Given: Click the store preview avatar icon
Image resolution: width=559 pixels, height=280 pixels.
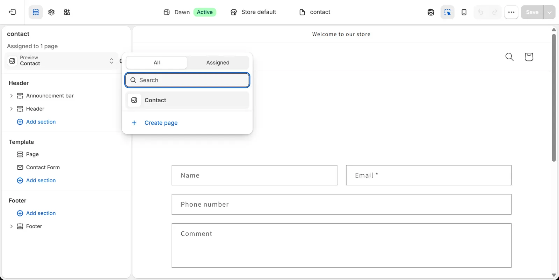Looking at the screenshot, I should pyautogui.click(x=431, y=12).
